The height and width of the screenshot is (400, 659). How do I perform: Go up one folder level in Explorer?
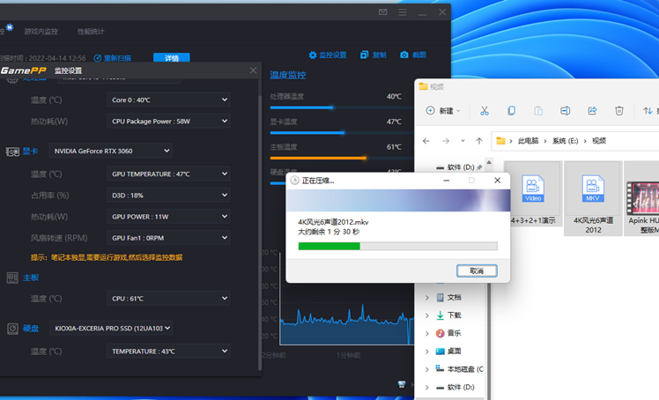[x=479, y=141]
